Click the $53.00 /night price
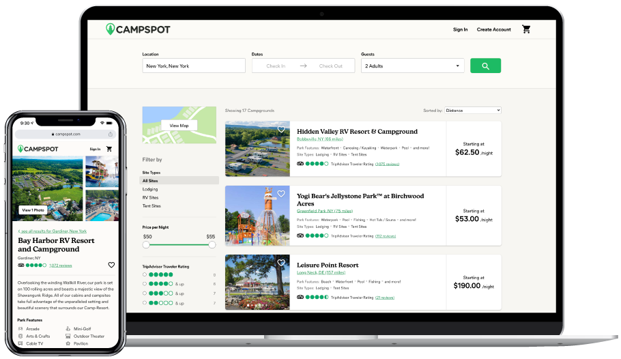This screenshot has height=359, width=621. tap(474, 219)
